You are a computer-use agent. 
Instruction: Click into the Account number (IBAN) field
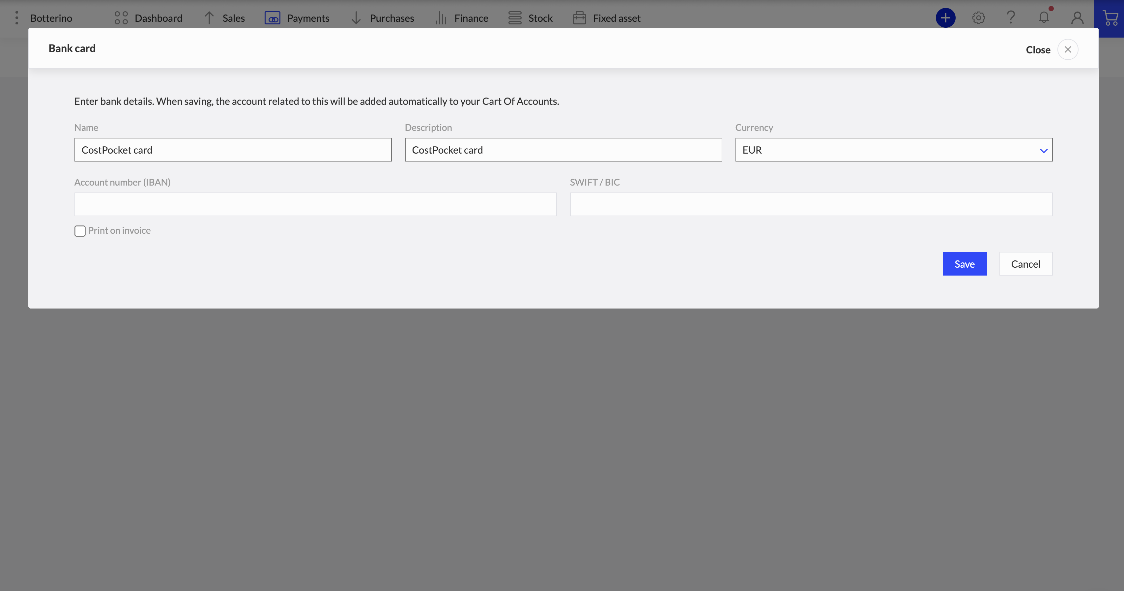[315, 204]
